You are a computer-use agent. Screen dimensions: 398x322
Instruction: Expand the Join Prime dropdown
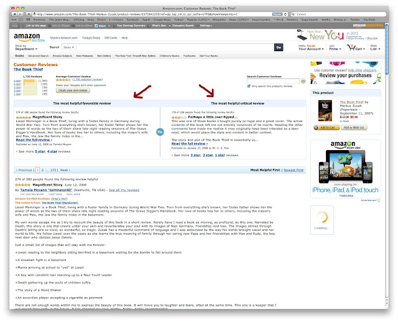point(335,47)
